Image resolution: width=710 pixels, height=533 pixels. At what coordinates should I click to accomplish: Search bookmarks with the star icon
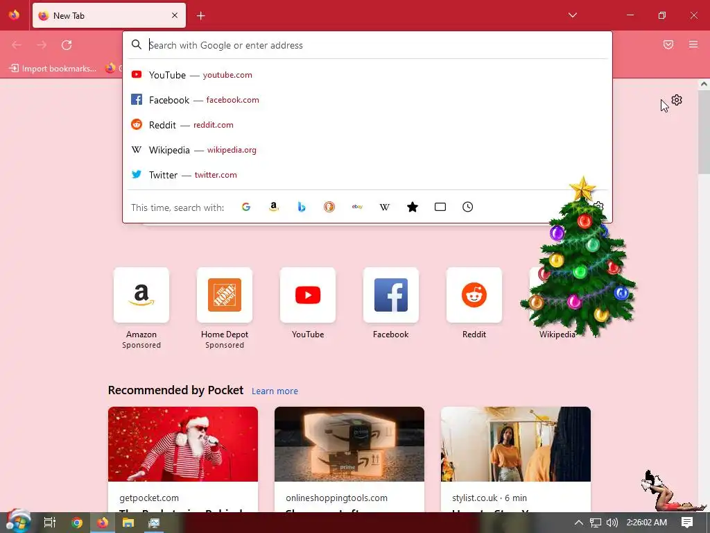click(x=413, y=207)
